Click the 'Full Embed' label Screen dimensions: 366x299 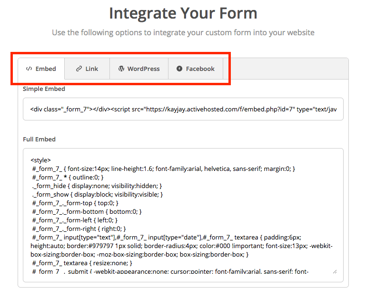pyautogui.click(x=39, y=140)
